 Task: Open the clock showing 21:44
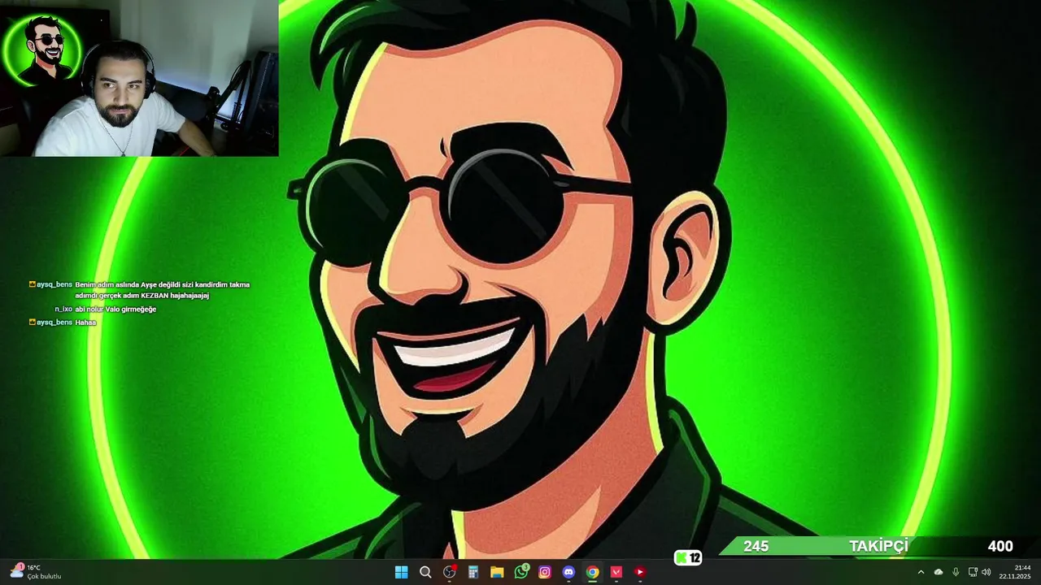point(1022,567)
